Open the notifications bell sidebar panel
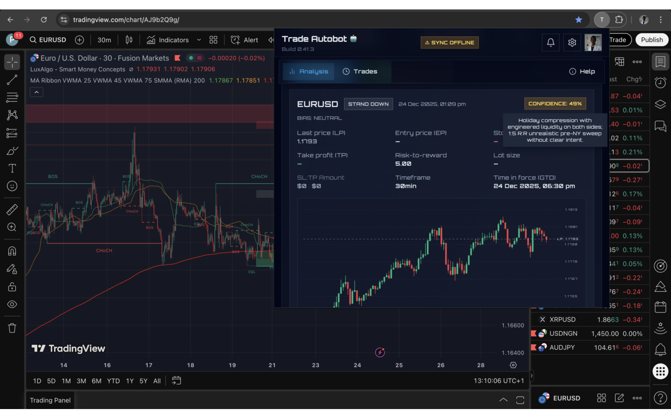 click(661, 349)
